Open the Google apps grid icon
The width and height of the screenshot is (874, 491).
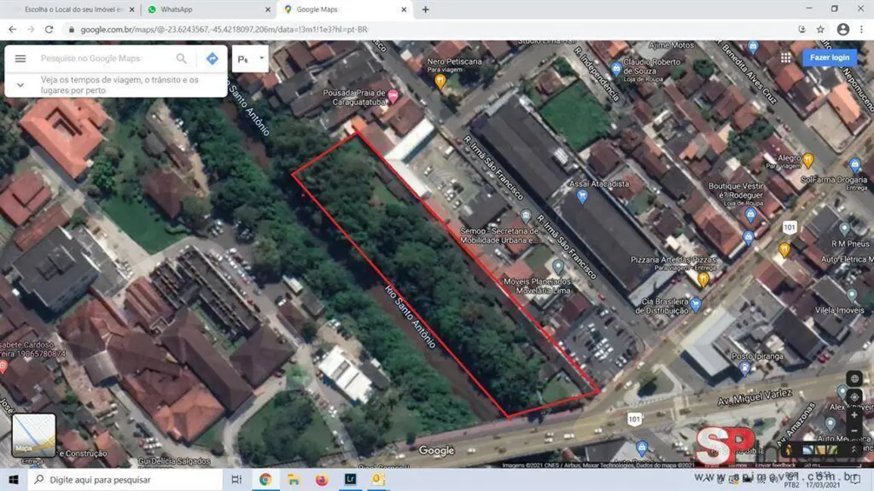click(786, 57)
